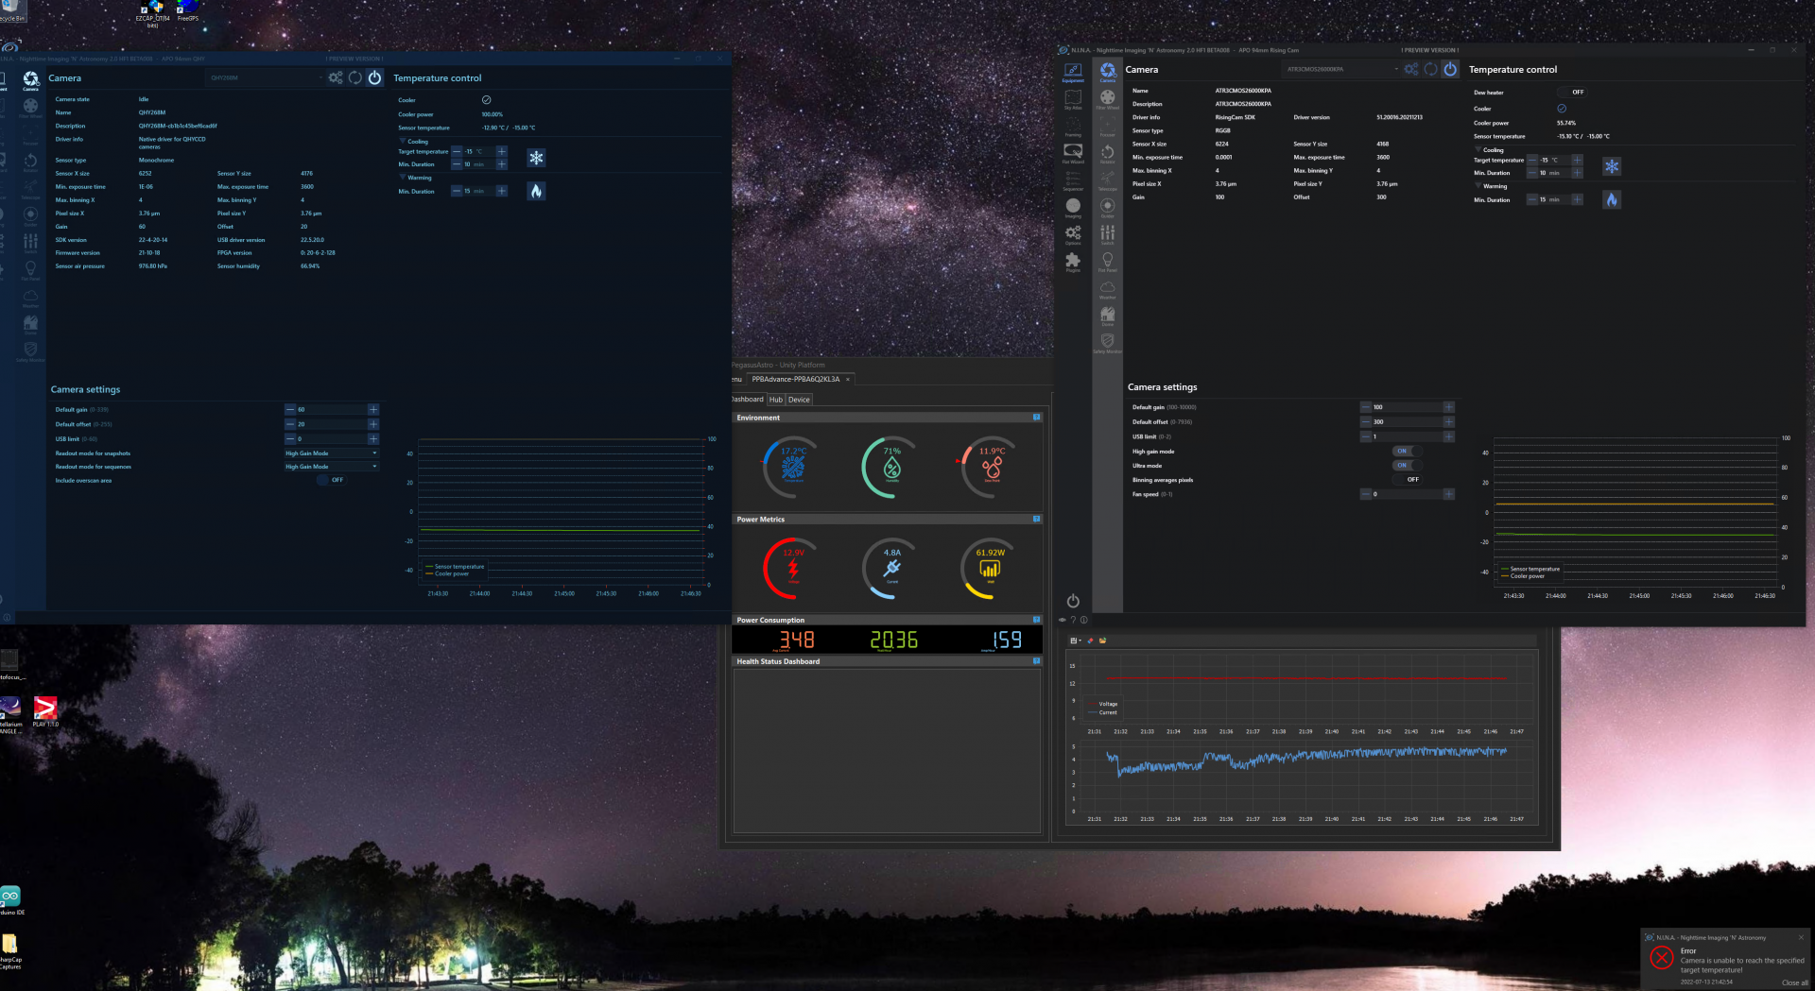Click Close all in notification popup

coord(1794,982)
